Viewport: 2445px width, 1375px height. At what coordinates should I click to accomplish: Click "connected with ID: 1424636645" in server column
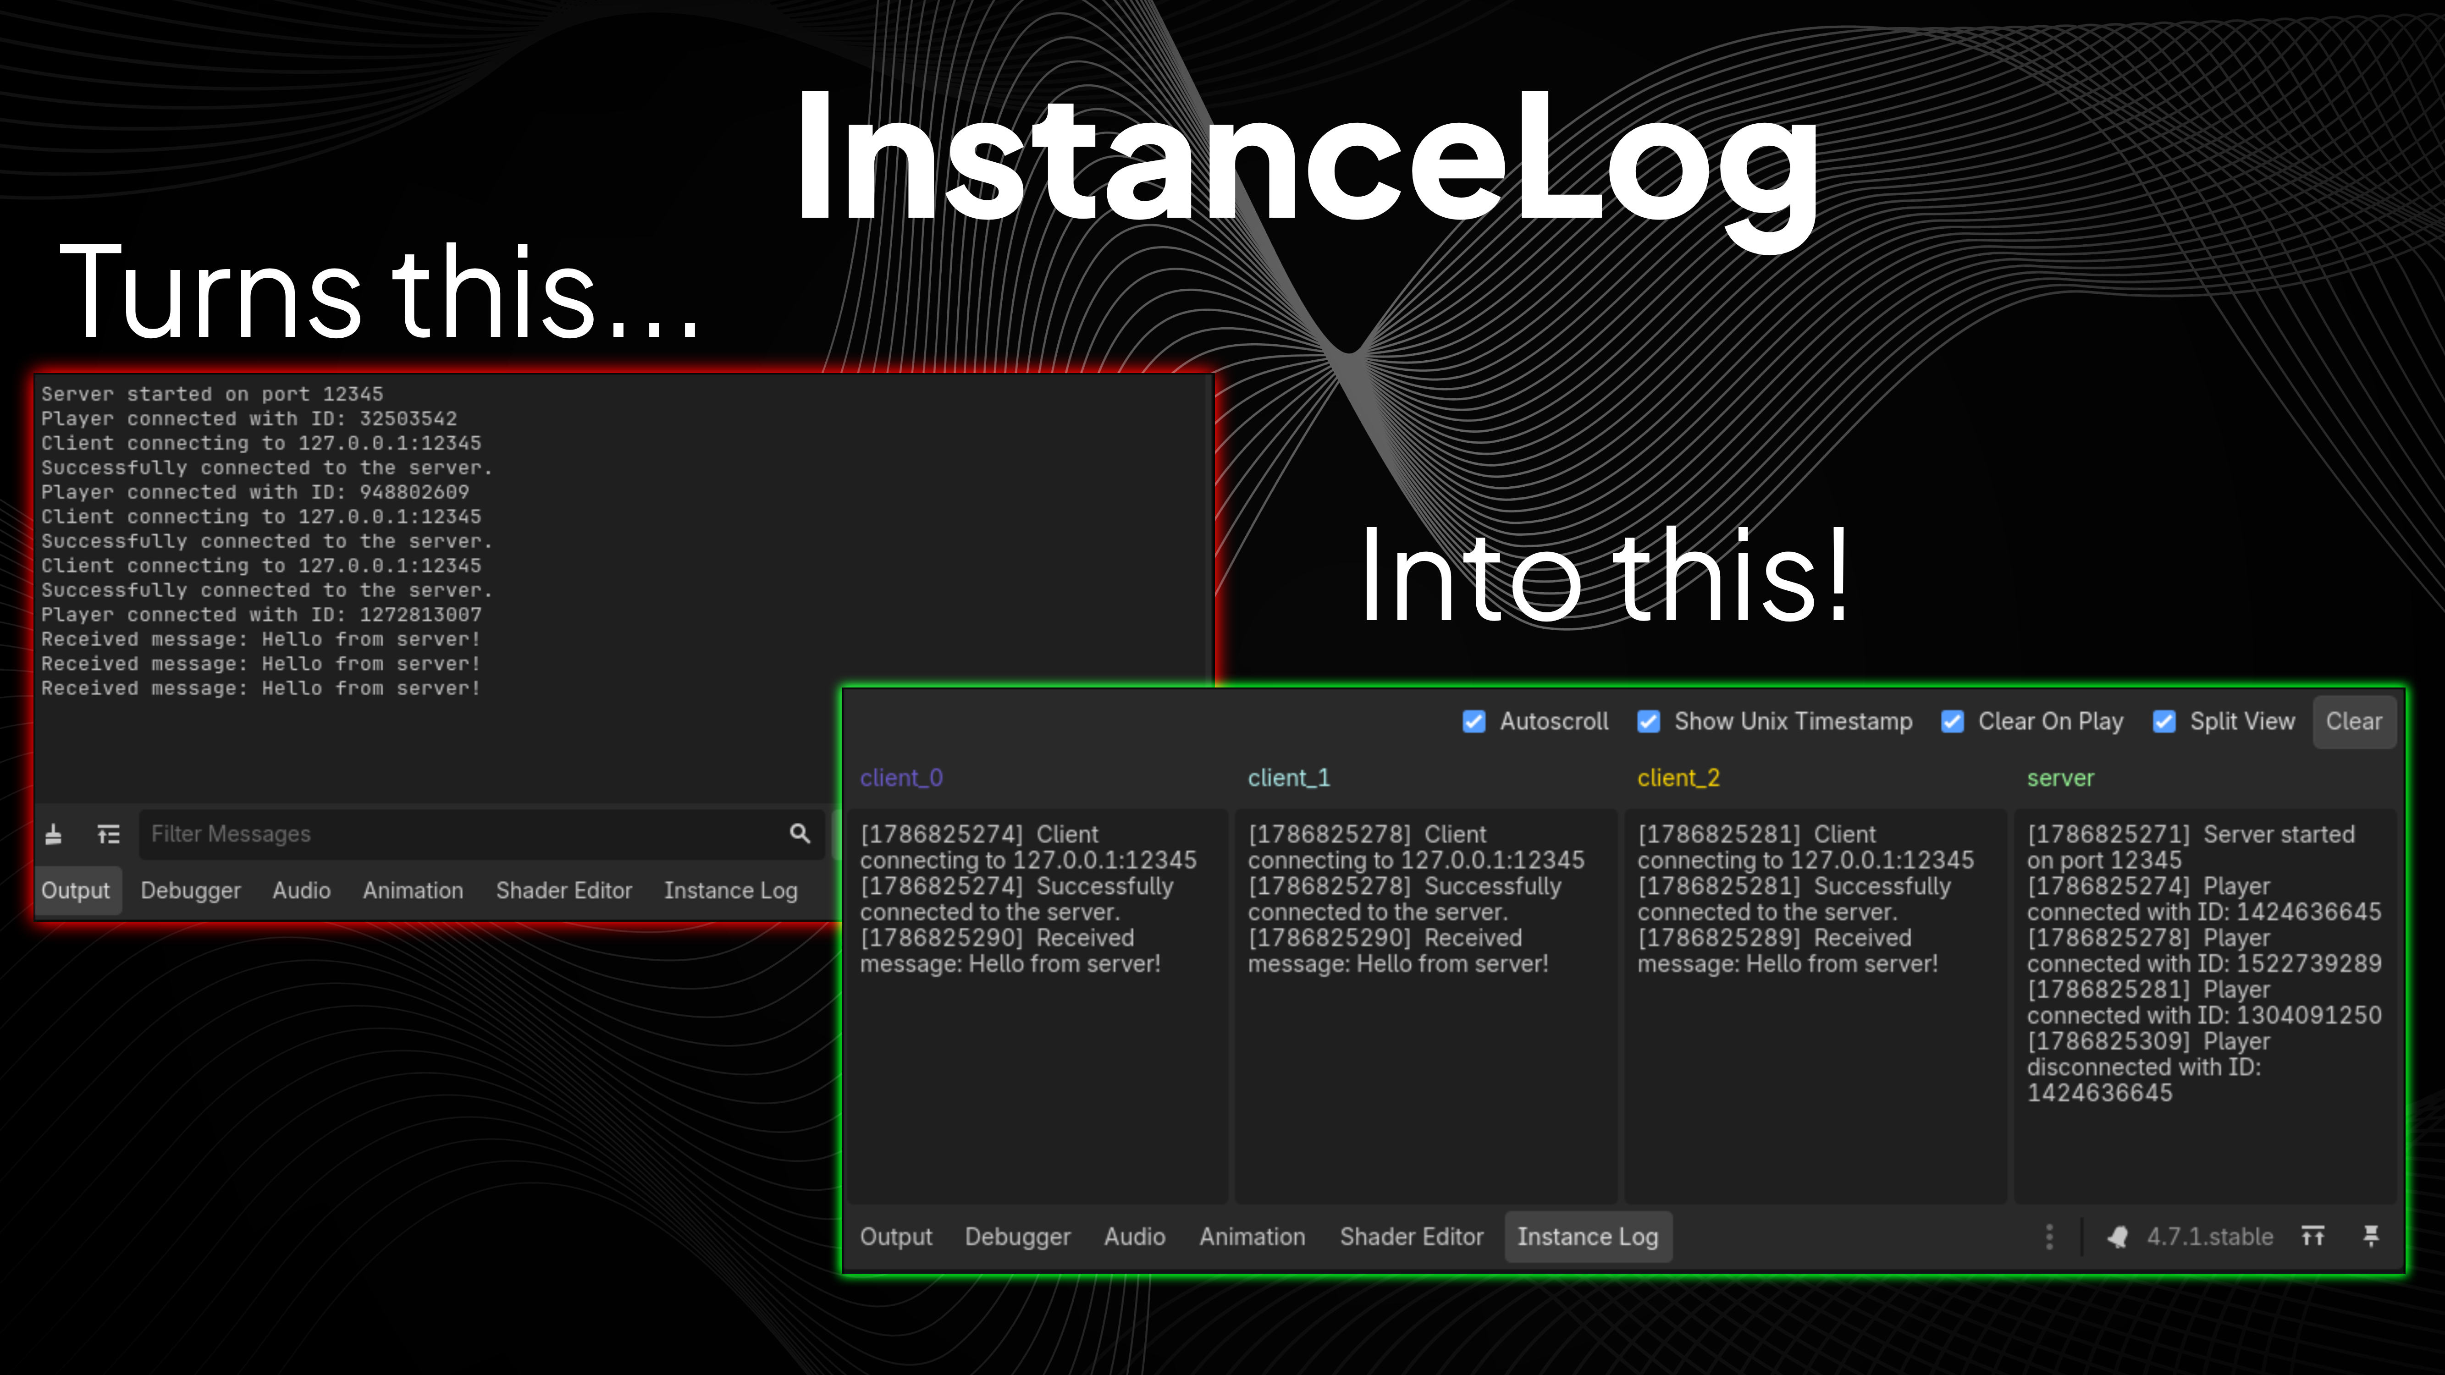coord(2204,912)
